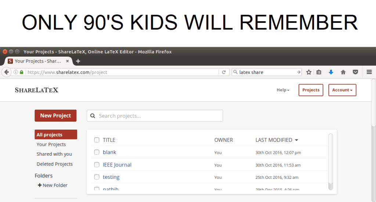Check the box for IEEE Journal project
Screen dimensions: 376x202
(x=97, y=165)
